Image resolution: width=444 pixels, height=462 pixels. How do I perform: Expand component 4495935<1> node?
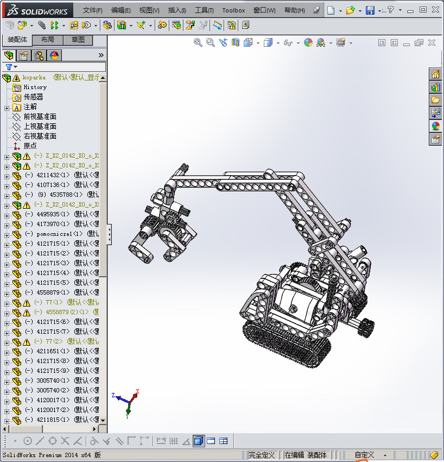coord(7,216)
